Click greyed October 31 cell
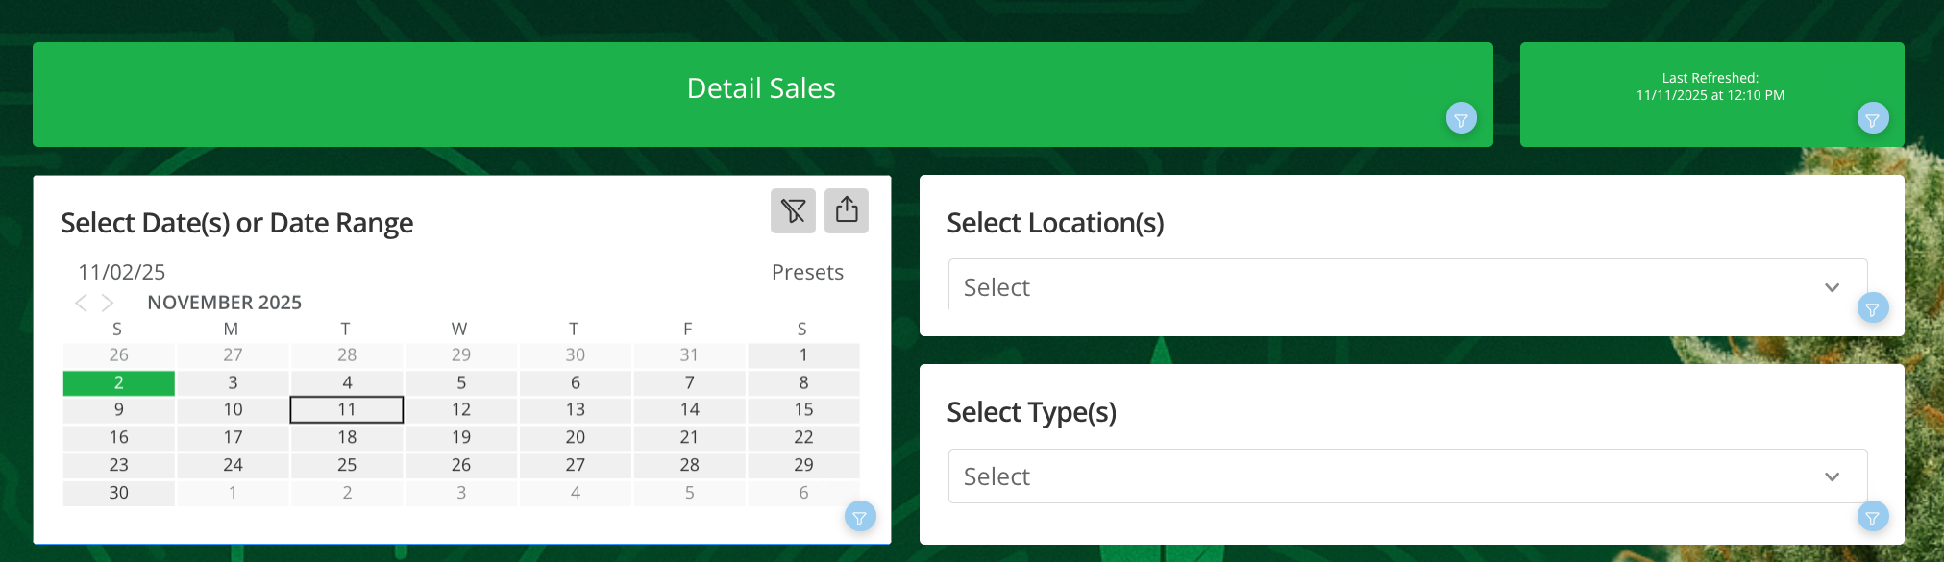This screenshot has height=562, width=1944. pos(689,354)
